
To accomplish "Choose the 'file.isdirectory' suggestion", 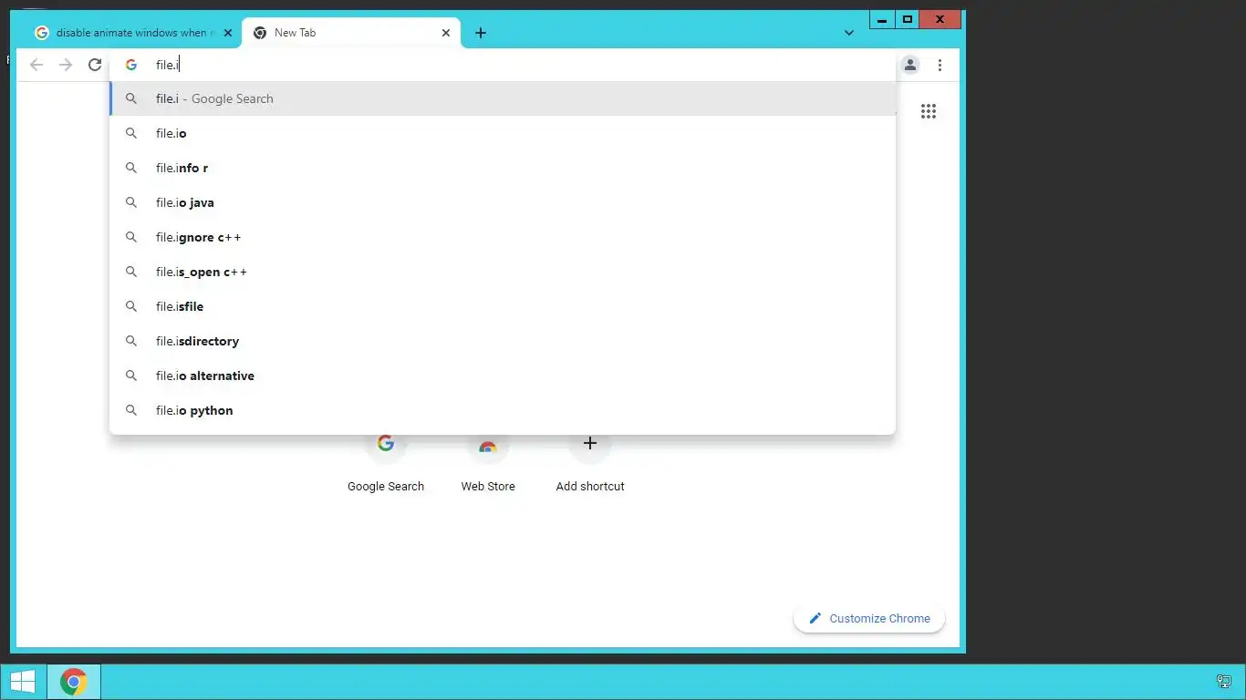I will [502, 341].
